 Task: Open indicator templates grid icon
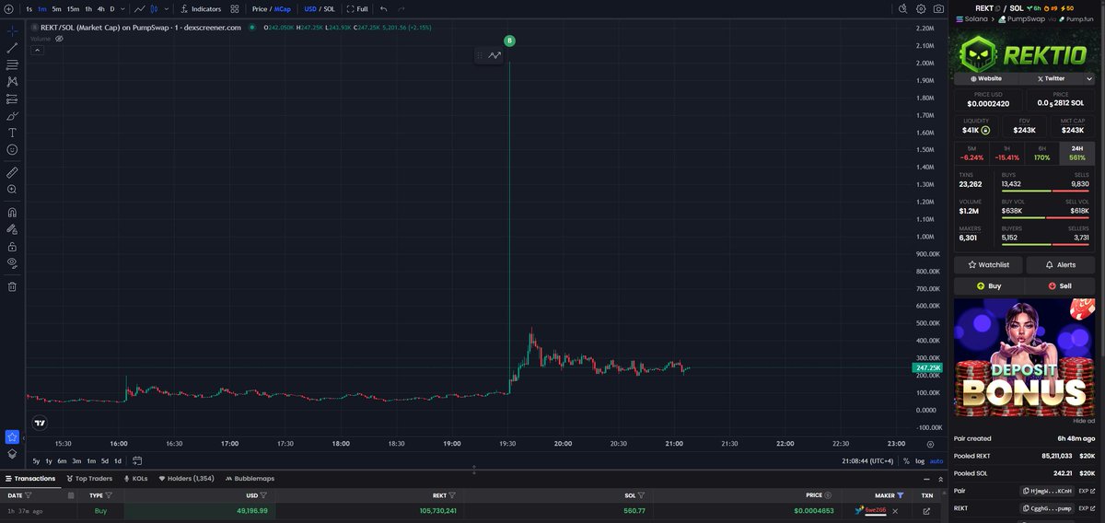click(x=235, y=8)
